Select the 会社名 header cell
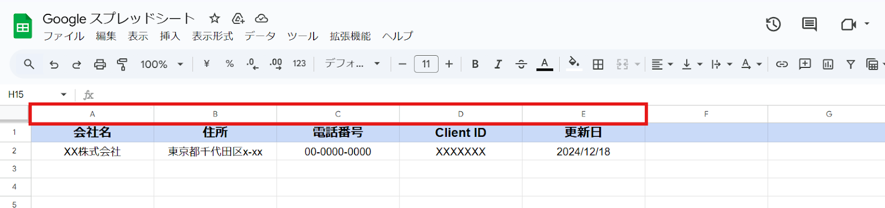Viewport: 885px width, 208px height. coord(92,132)
